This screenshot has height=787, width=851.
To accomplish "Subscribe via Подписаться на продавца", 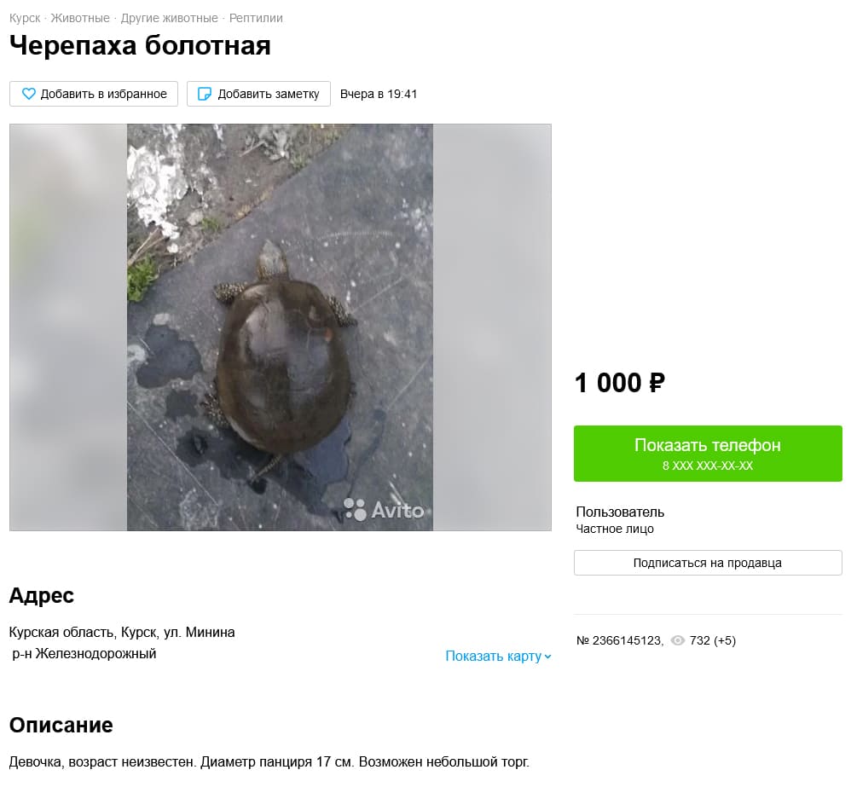I will point(708,563).
